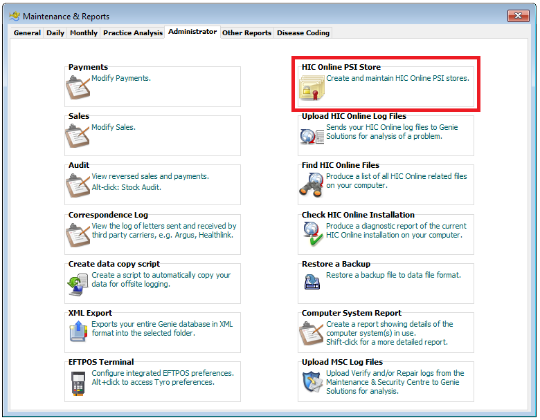The width and height of the screenshot is (540, 420).
Task: Select the Practice Analysis tab
Action: click(x=133, y=33)
